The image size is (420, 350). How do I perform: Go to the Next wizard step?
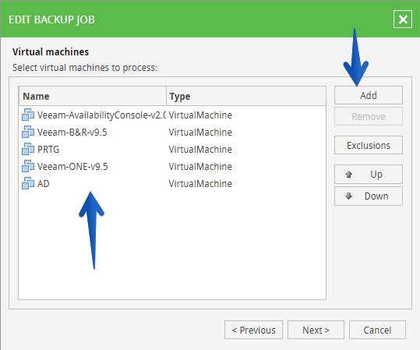[x=316, y=330]
